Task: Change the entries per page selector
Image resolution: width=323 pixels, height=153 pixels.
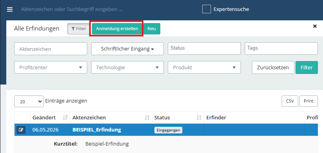Action: pyautogui.click(x=29, y=101)
